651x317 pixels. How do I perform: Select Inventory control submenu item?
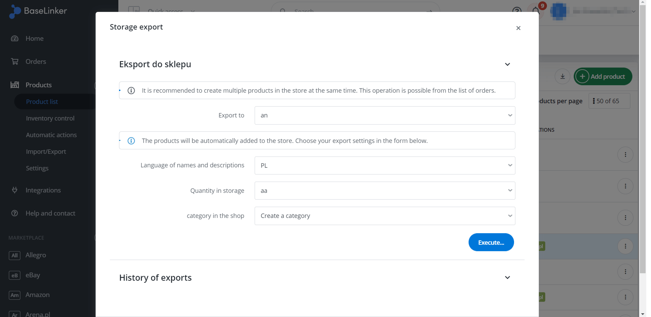pos(50,118)
